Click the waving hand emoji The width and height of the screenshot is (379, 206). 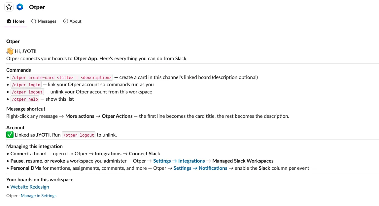coord(10,51)
